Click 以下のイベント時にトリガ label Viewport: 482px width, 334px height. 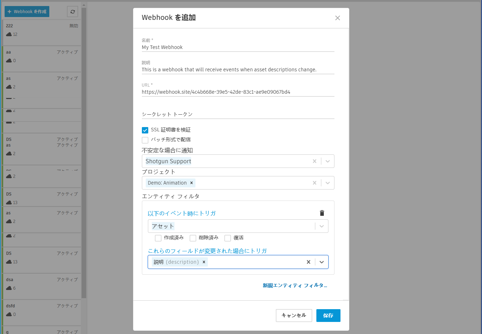click(x=182, y=213)
